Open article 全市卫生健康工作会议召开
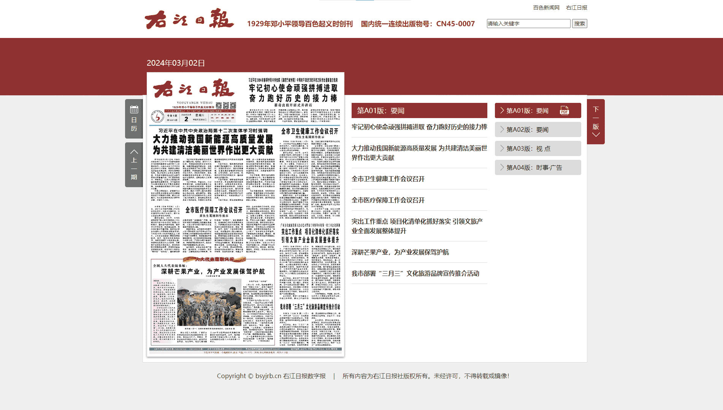 388,179
